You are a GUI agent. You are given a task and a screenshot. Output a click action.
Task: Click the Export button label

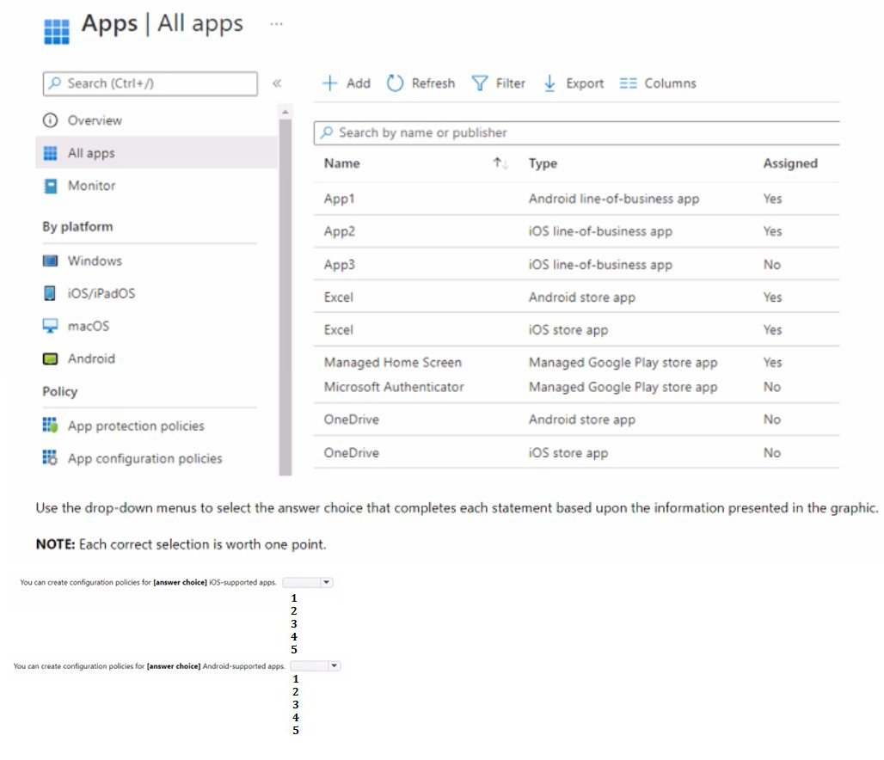(585, 83)
